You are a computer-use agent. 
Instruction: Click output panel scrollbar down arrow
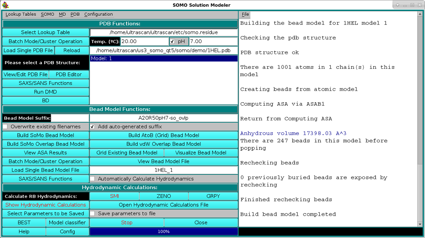tap(420, 224)
